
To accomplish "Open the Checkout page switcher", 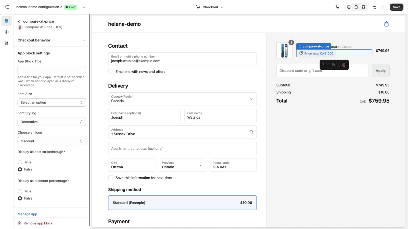I will coord(210,7).
